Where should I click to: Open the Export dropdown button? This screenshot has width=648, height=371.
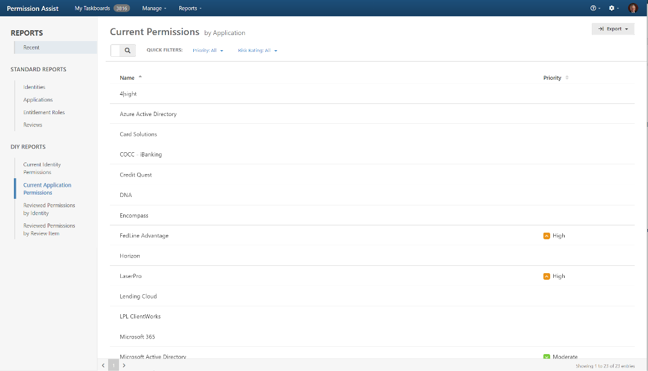[x=612, y=29]
